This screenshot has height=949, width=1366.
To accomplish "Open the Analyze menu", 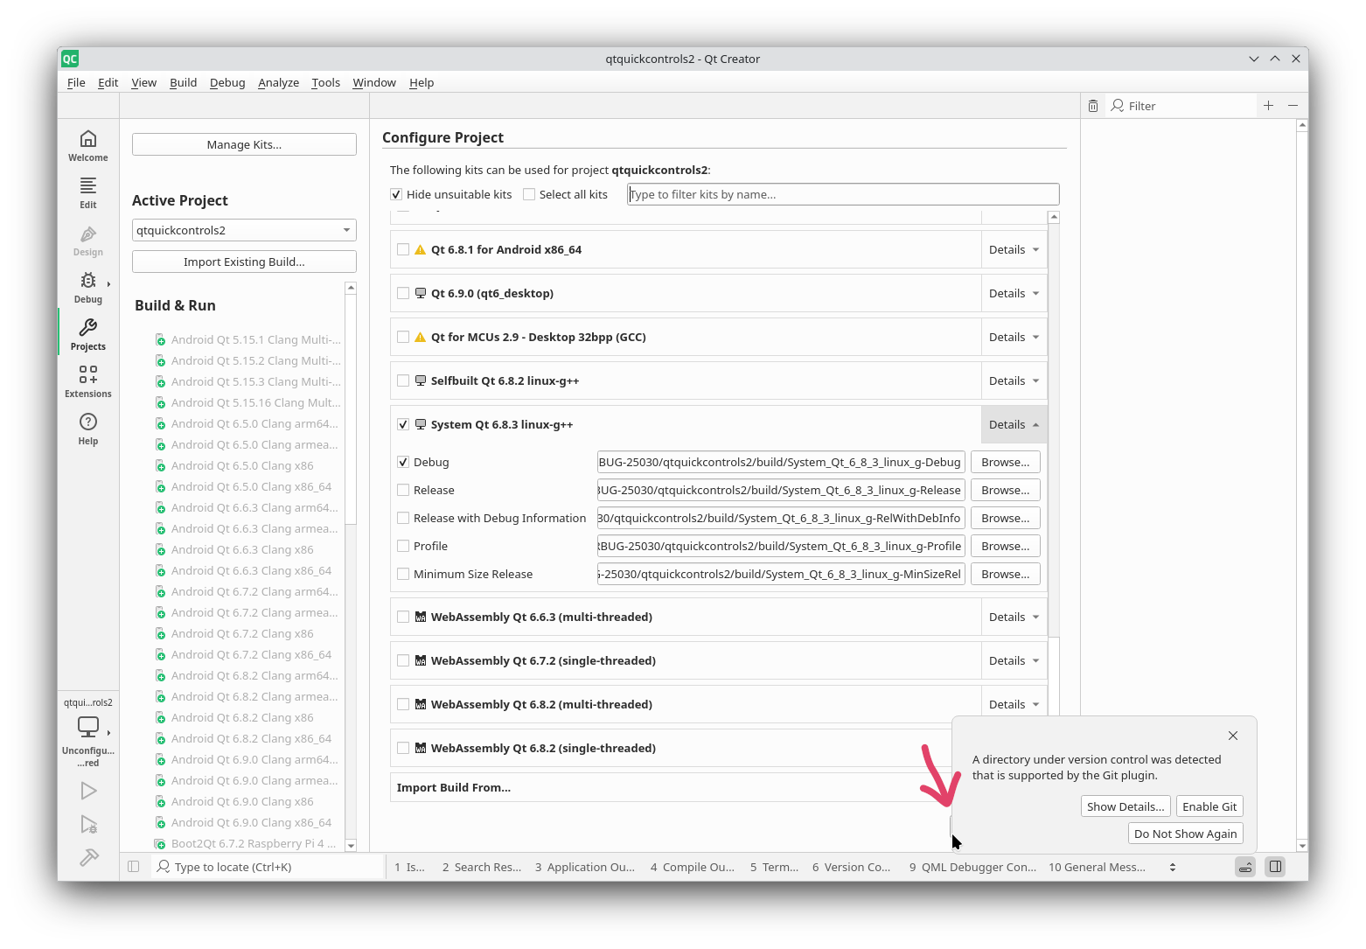I will click(x=278, y=82).
